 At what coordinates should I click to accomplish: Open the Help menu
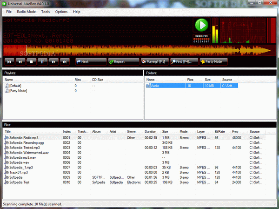click(77, 12)
